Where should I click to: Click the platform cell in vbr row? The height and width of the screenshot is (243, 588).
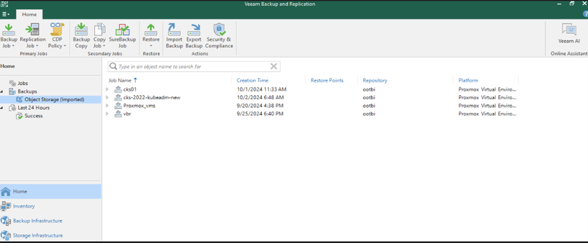[x=487, y=113]
